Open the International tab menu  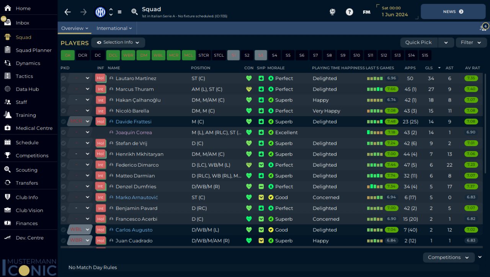(114, 28)
